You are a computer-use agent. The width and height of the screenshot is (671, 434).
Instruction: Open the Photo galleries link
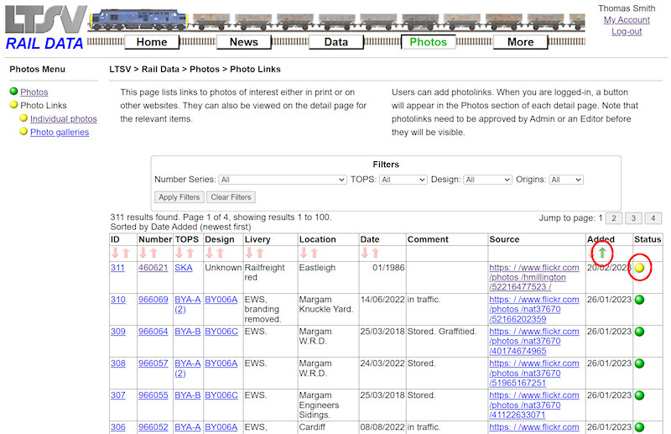click(x=60, y=132)
